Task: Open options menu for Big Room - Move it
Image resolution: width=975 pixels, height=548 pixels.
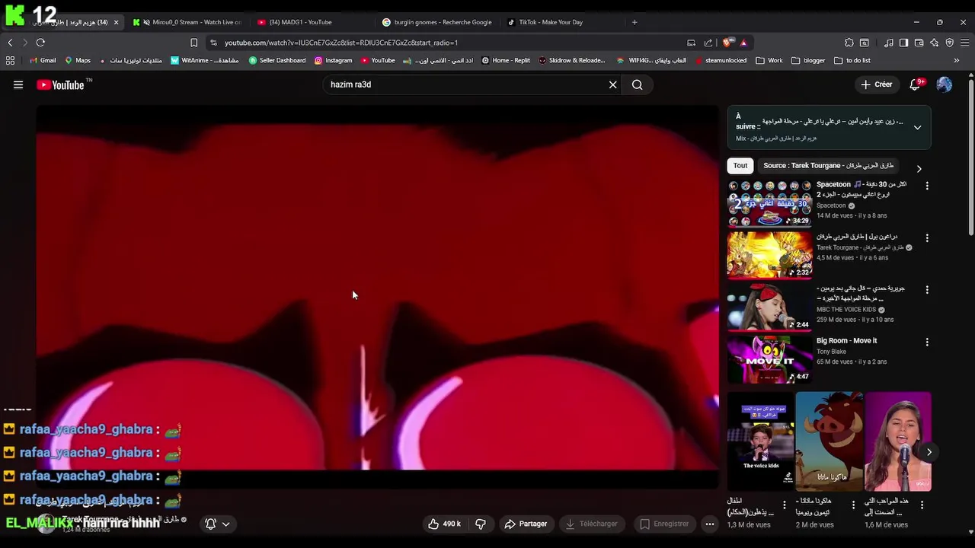Action: (927, 342)
